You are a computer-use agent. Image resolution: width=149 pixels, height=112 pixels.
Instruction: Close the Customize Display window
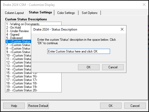pos(144,5)
